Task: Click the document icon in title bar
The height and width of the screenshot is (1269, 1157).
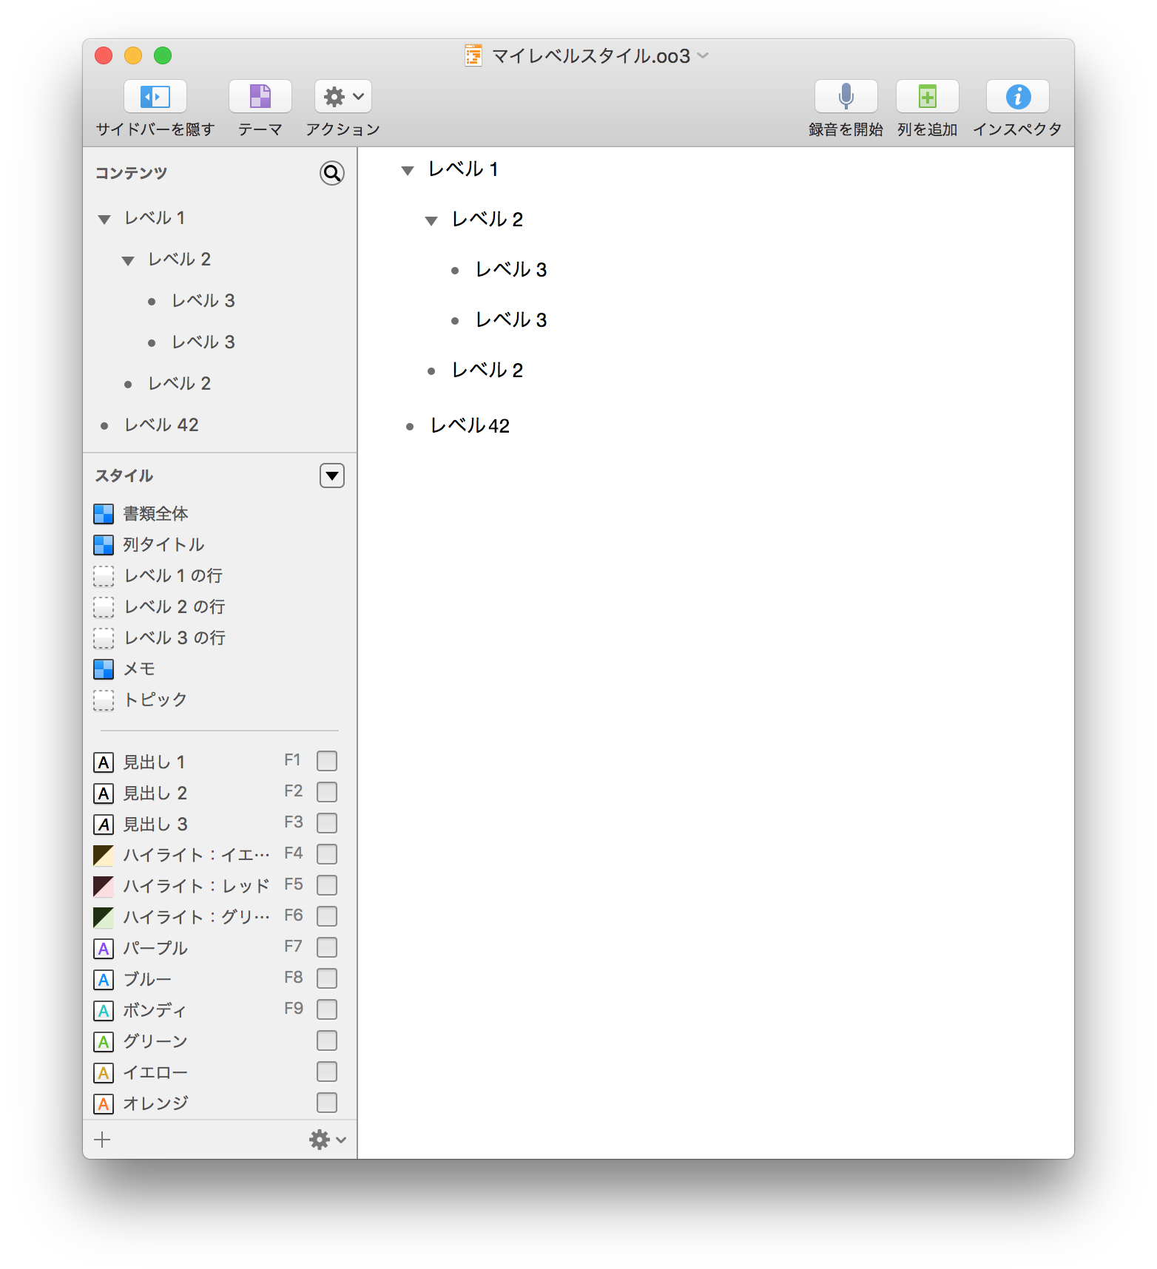Action: click(473, 55)
